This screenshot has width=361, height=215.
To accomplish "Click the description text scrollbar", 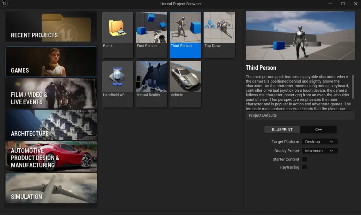I will (353, 87).
